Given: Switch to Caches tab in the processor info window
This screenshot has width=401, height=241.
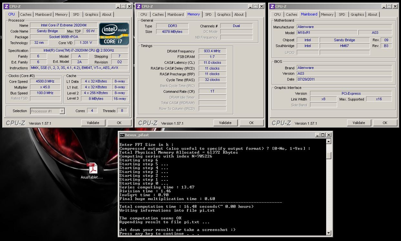Looking at the screenshot, I should click(26, 14).
